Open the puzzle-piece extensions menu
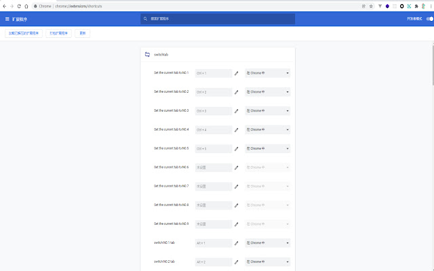The height and width of the screenshot is (271, 434). click(x=416, y=6)
